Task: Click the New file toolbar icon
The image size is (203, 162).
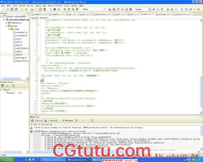Action: point(3,9)
